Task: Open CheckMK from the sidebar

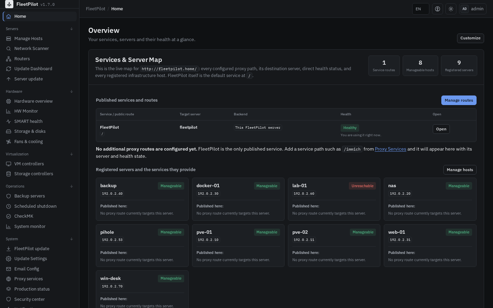Action: (x=40, y=216)
